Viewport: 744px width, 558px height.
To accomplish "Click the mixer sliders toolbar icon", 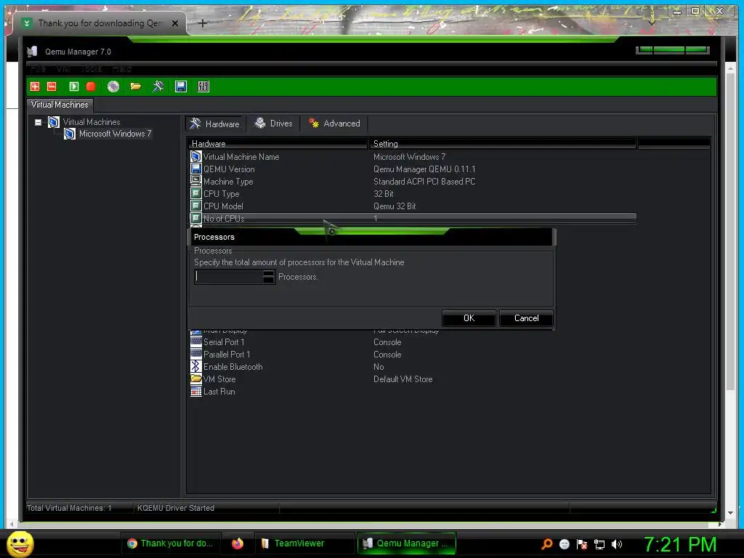I will (203, 86).
